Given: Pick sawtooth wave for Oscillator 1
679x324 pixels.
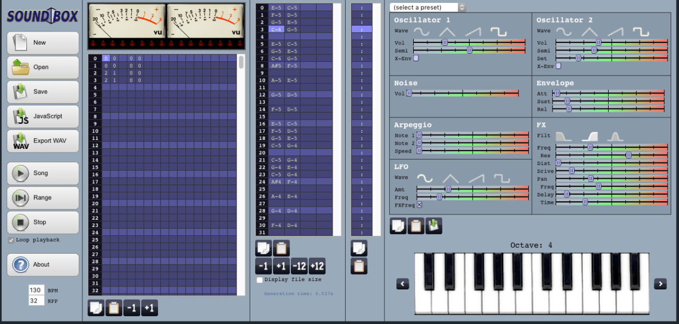Looking at the screenshot, I should [x=474, y=32].
